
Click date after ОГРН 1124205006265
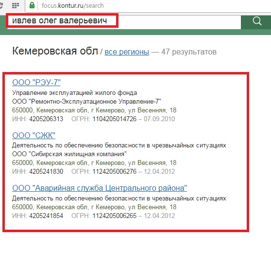(159, 216)
